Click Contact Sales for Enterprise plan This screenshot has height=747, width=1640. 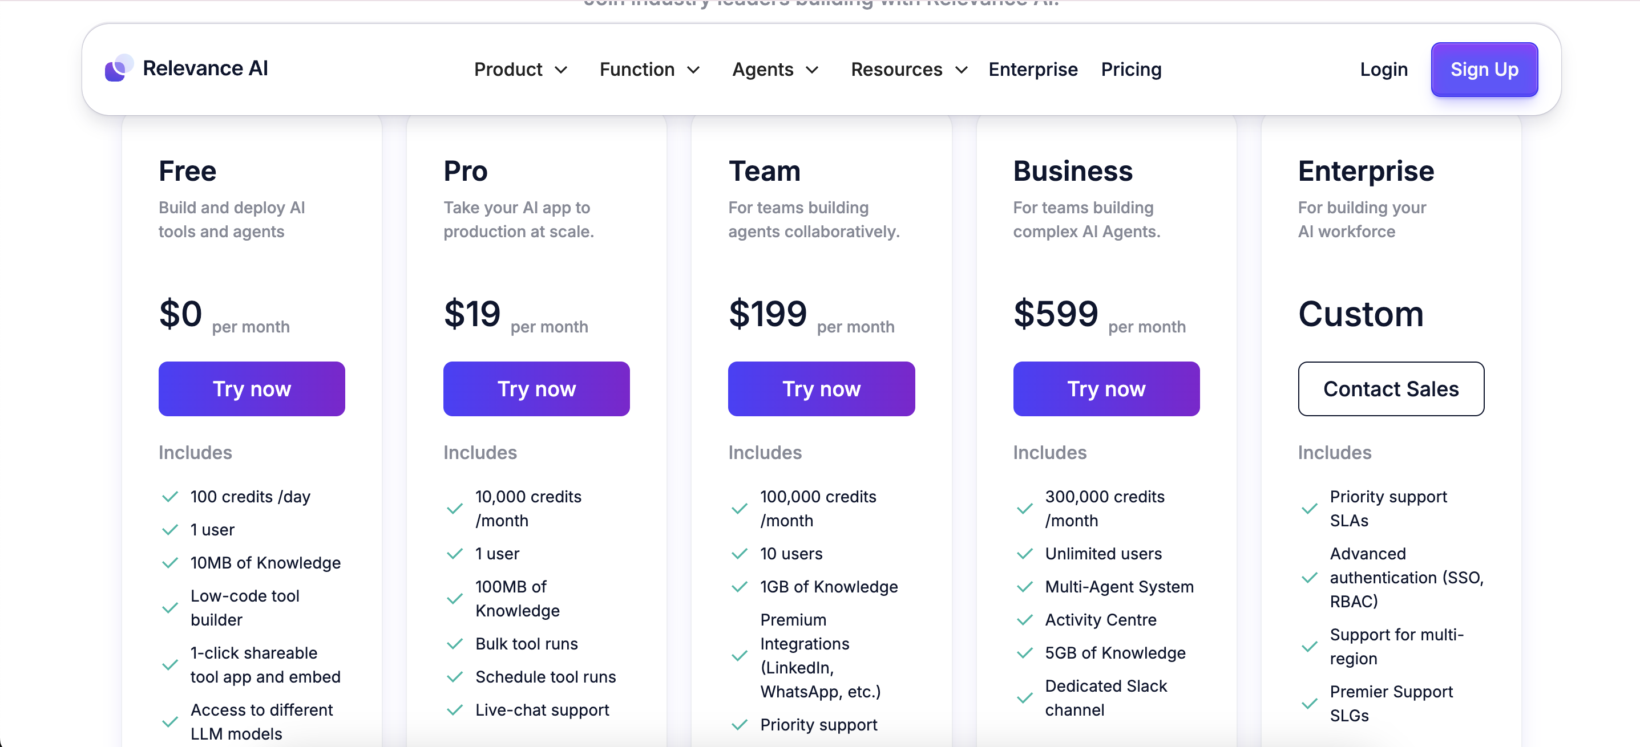coord(1391,389)
